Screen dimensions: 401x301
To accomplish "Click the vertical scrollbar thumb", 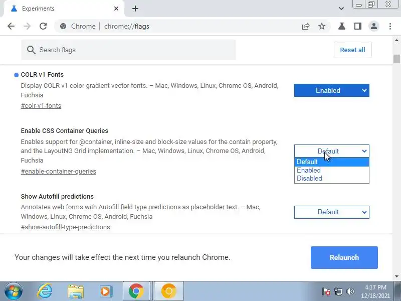I will [x=396, y=59].
